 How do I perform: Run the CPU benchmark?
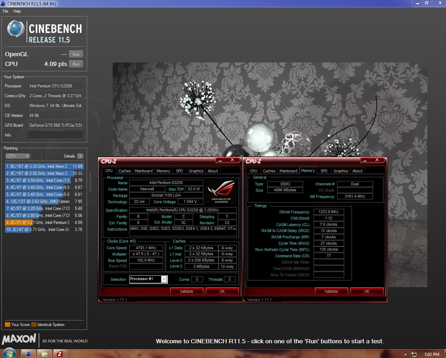(76, 64)
